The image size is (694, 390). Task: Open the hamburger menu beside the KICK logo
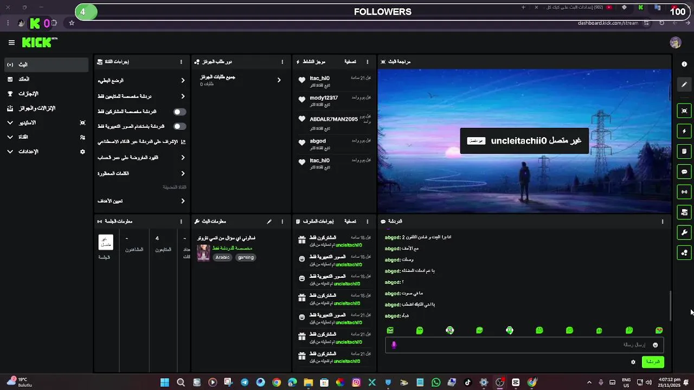tap(11, 42)
